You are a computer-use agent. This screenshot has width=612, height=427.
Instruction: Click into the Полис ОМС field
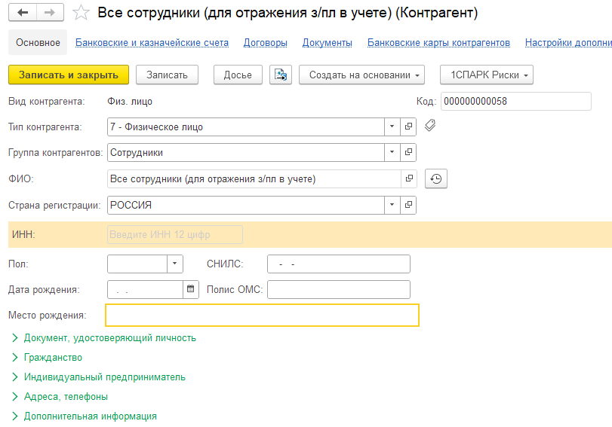click(339, 289)
